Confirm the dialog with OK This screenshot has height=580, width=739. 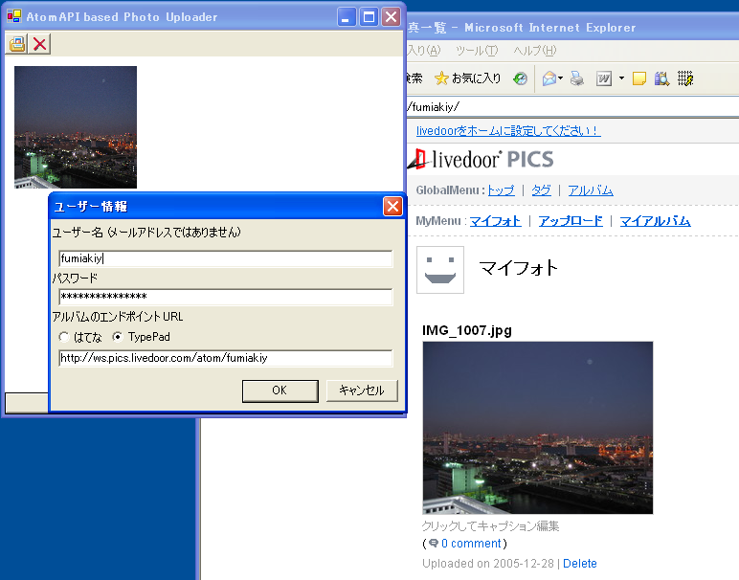(x=280, y=390)
